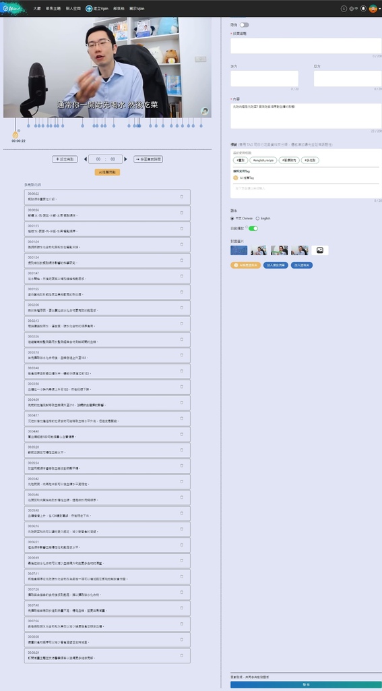Delete the 00:07:11 pin entry
This screenshot has width=382, height=691.
point(182,576)
